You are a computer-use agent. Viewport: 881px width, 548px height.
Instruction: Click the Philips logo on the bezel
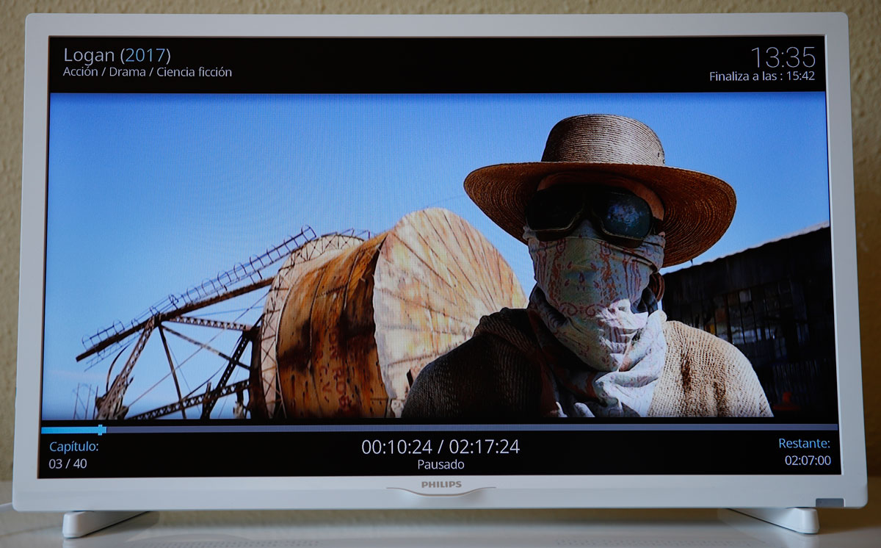441,484
